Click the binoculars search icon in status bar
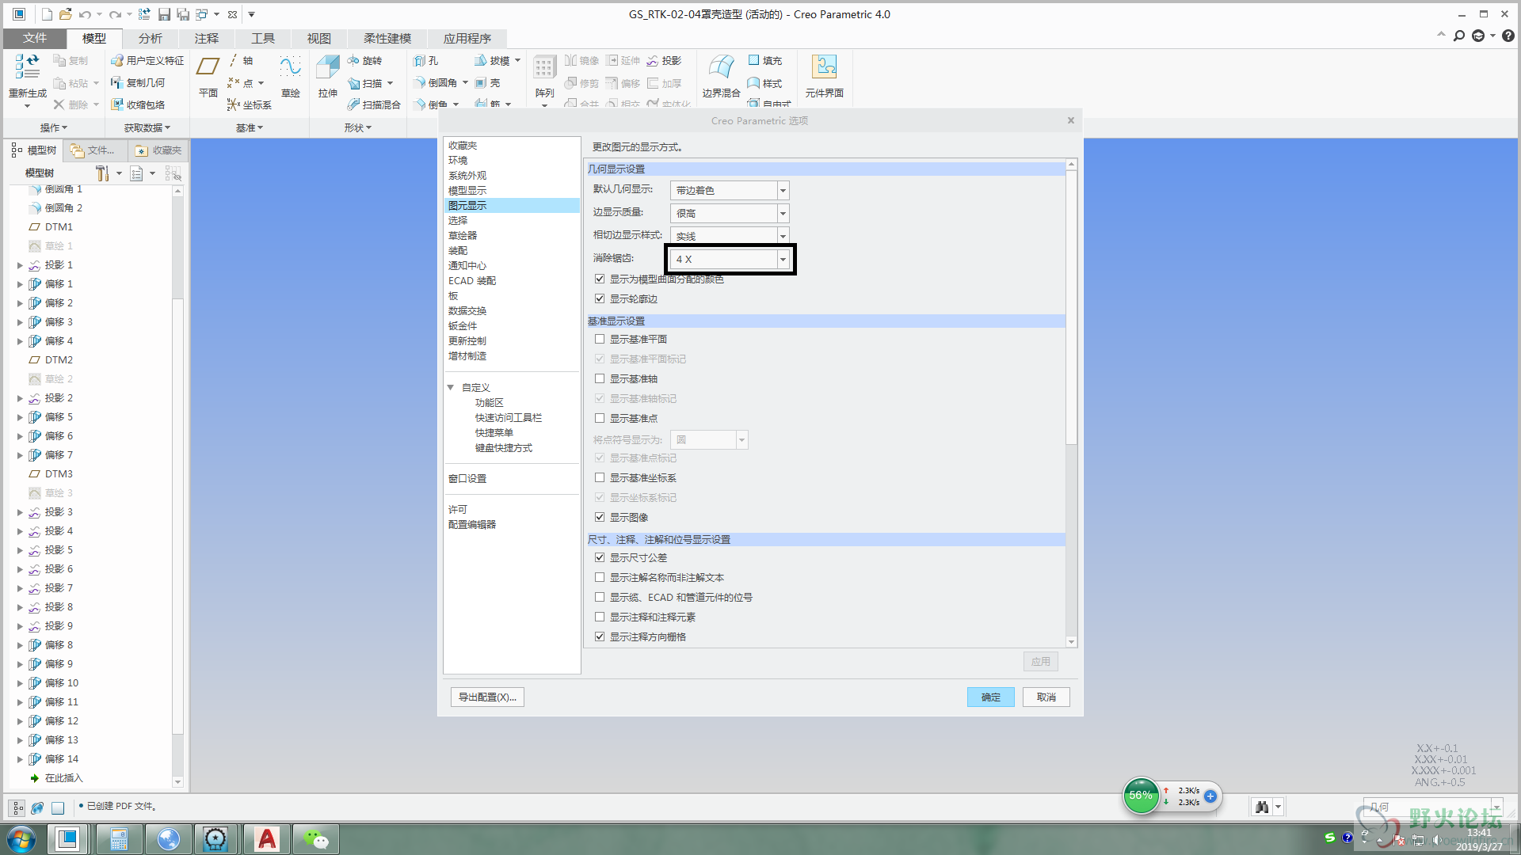Screen dimensions: 1521x855 tap(1262, 807)
